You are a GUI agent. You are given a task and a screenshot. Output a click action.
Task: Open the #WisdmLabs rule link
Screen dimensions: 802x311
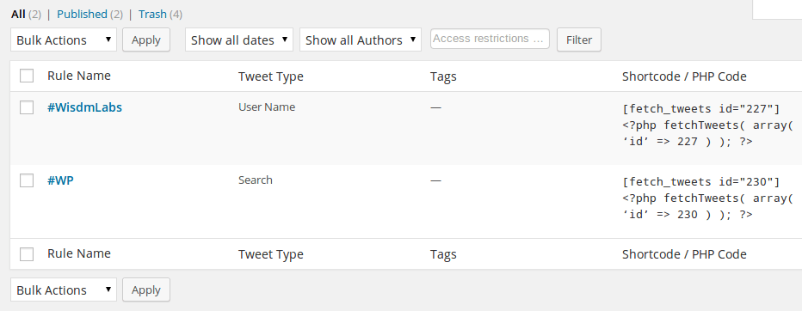click(84, 107)
